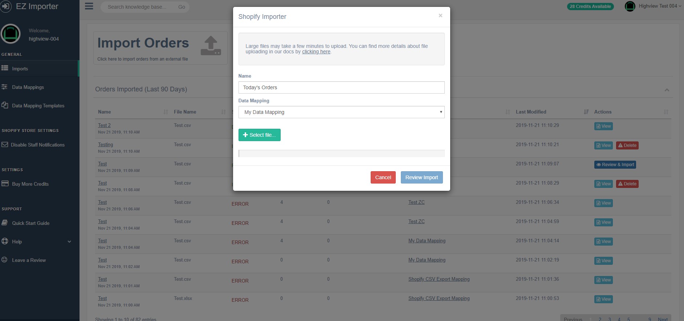Open the Data Mapping dropdown
This screenshot has height=321, width=684.
[x=341, y=112]
